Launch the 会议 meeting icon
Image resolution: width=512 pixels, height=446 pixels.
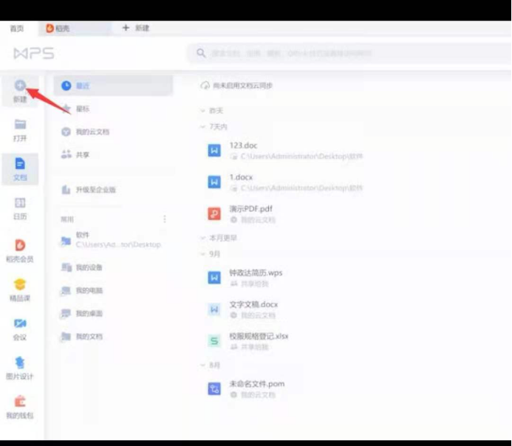pos(20,323)
